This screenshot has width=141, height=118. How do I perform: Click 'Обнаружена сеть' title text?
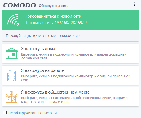pyautogui.click(x=53, y=6)
